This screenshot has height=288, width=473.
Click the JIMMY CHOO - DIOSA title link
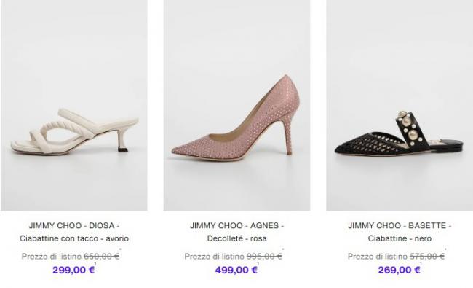74,226
